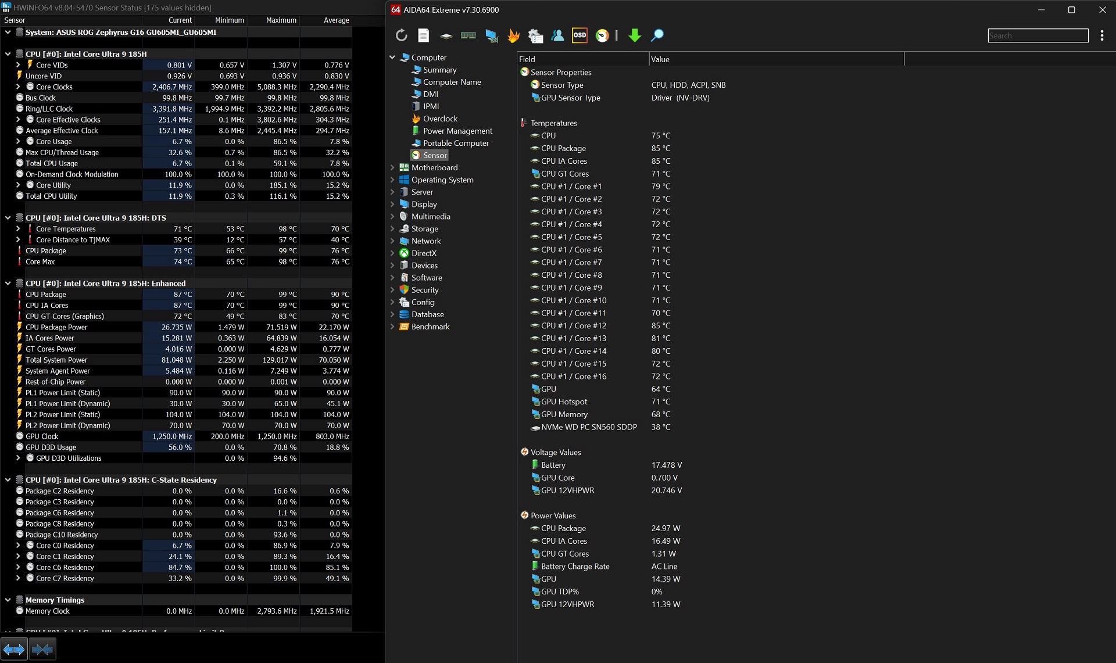Click the HWiNFO collapse layout arrows button

(42, 649)
